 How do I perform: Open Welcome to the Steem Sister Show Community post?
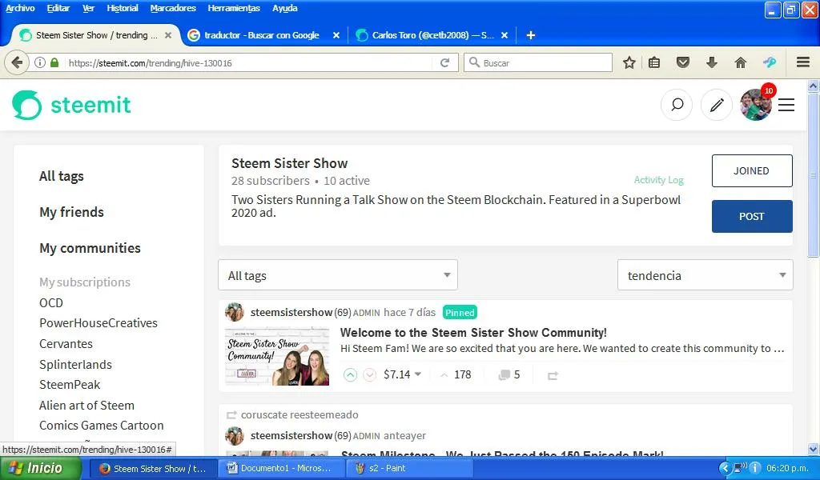pos(473,333)
